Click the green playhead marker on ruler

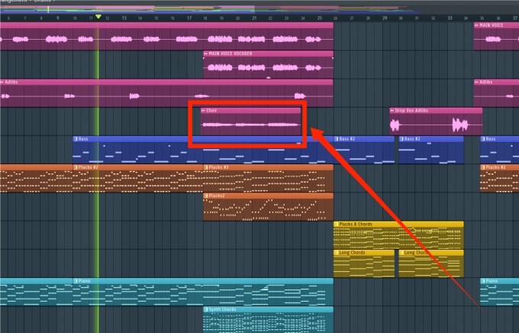(x=98, y=17)
